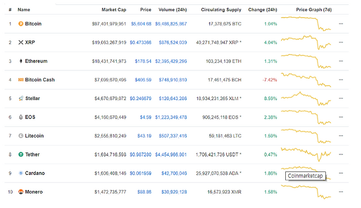Click the XRP logo icon

21,42
